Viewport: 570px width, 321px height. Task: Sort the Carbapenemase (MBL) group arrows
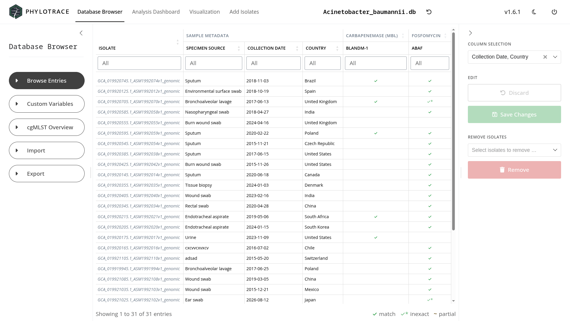pos(403,36)
